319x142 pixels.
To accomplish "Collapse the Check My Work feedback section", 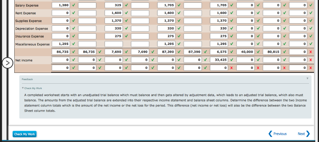I will point(23,88).
